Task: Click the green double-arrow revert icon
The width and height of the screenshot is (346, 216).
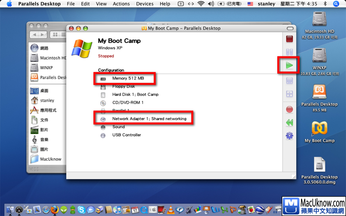Action: (x=289, y=123)
